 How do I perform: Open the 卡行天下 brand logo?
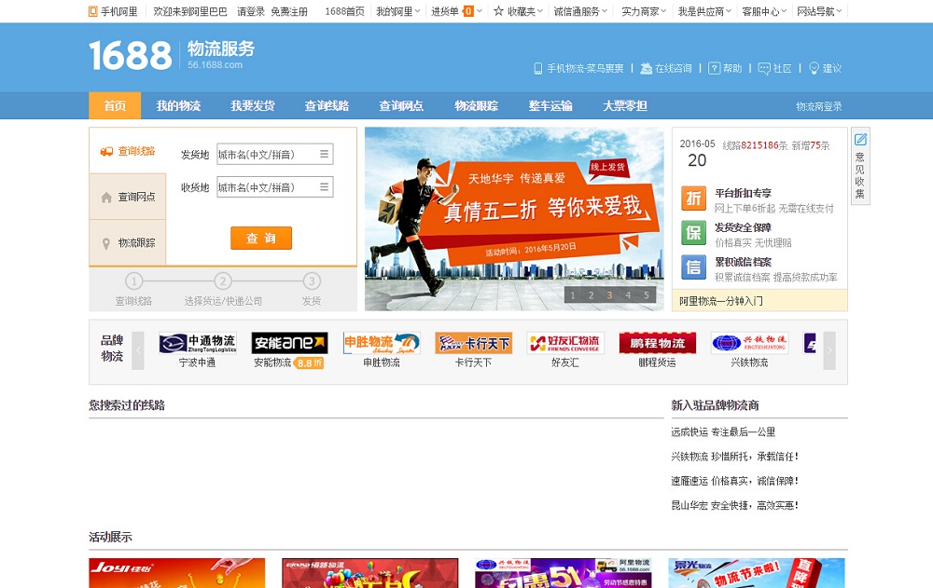pos(474,343)
